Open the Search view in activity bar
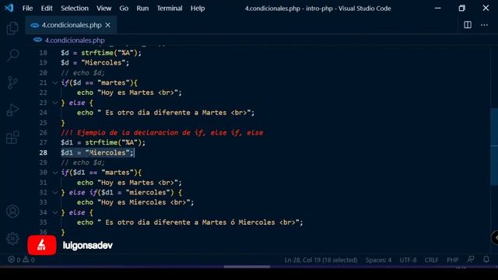This screenshot has width=498, height=280. [12, 55]
